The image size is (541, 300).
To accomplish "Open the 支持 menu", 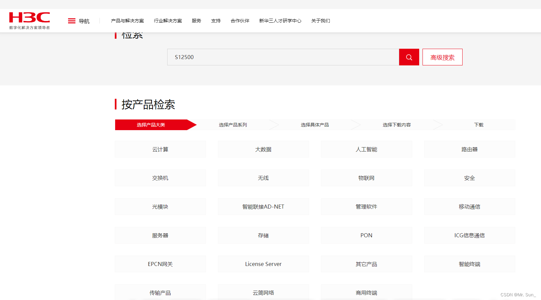I will click(x=216, y=21).
